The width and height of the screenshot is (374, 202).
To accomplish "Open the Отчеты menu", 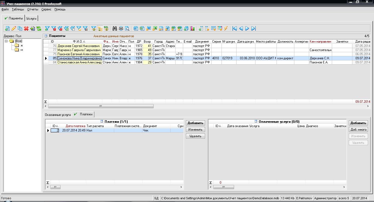I will [33, 9].
